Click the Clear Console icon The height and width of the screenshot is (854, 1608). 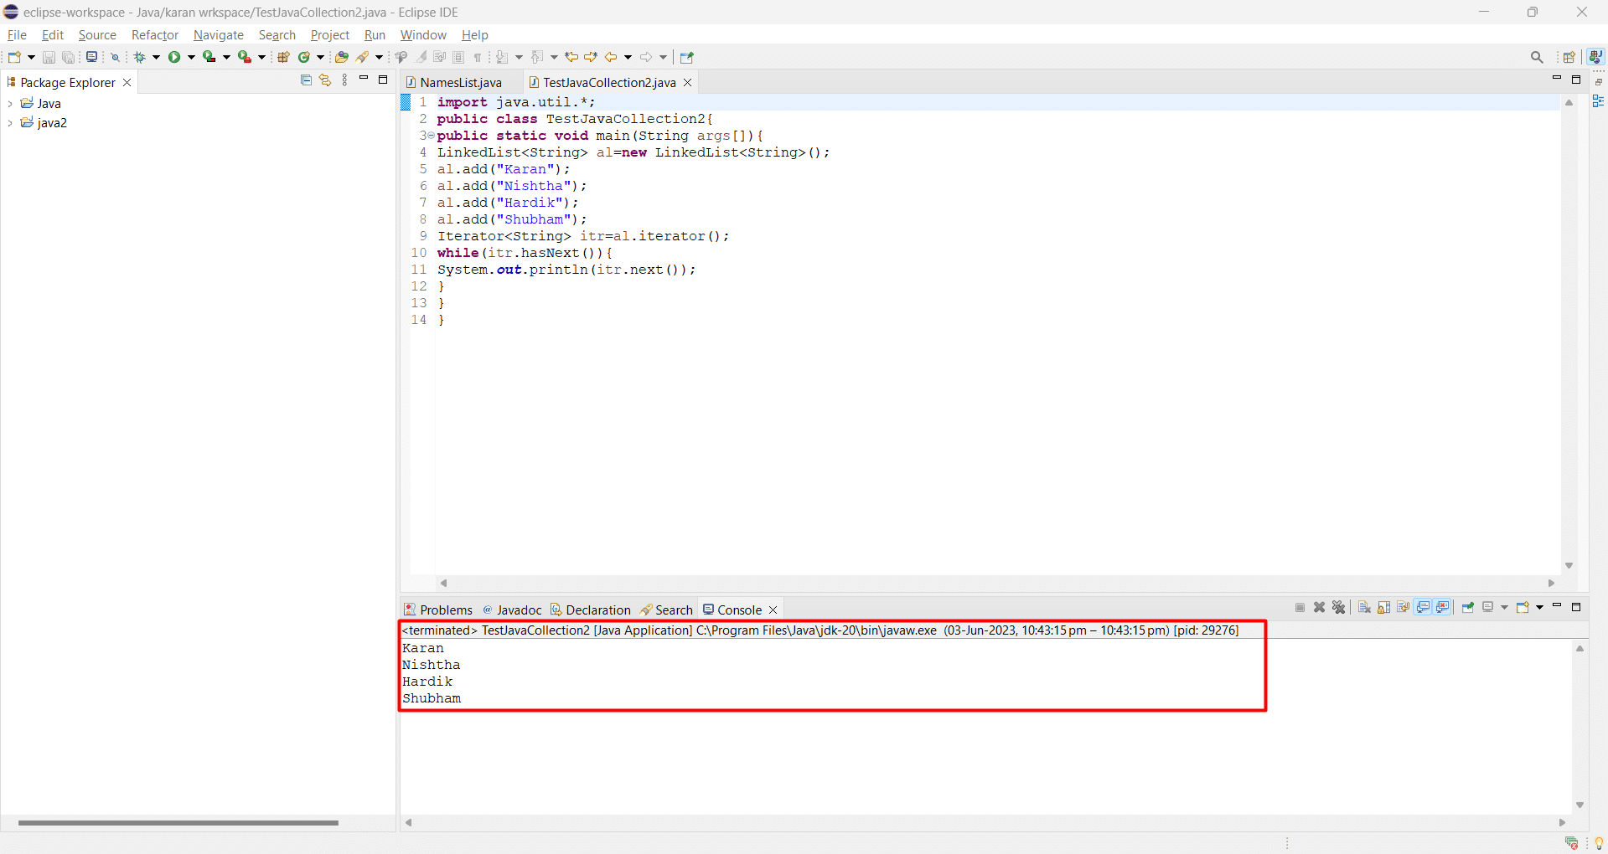pos(1364,608)
